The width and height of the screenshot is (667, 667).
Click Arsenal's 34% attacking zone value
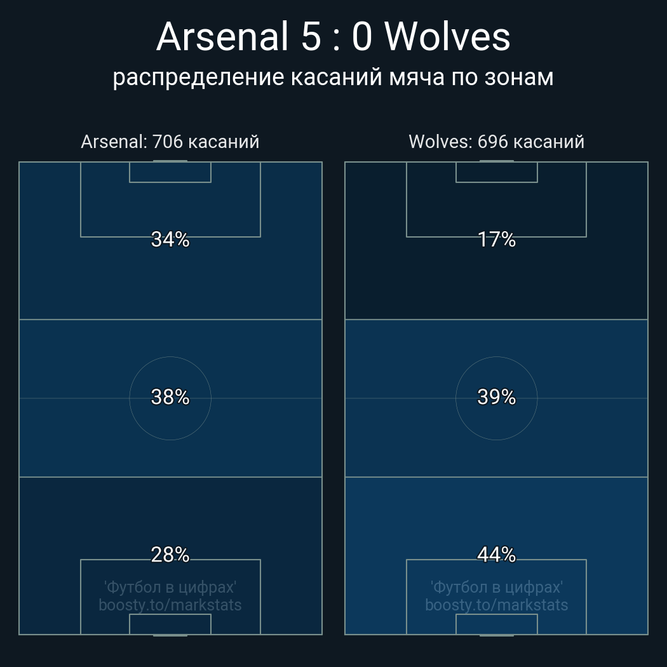coord(170,239)
